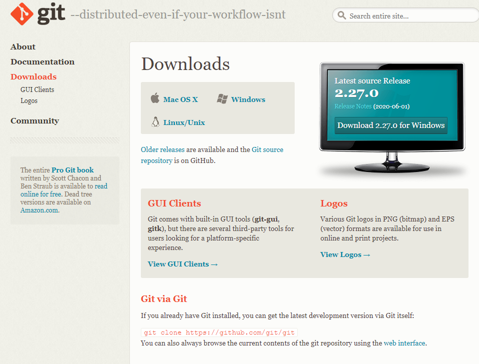Click the Windows flag icon
Image resolution: width=479 pixels, height=364 pixels.
coord(222,98)
